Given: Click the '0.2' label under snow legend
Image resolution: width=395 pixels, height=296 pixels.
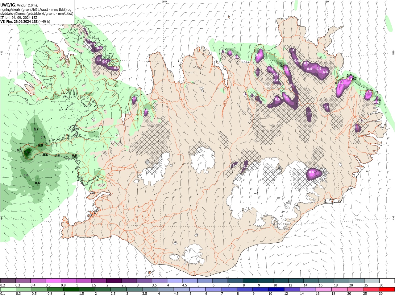Looking at the screenshot, I should tap(3, 285).
